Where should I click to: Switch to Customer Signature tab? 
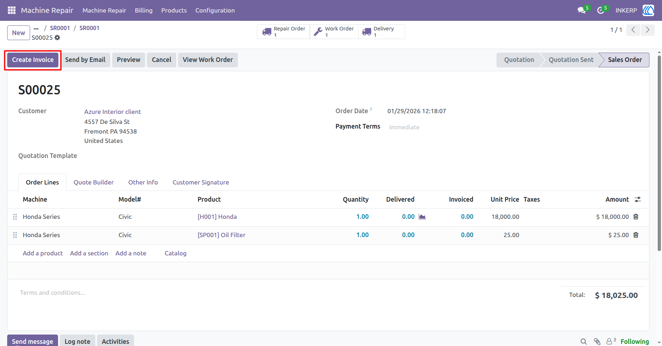click(201, 182)
